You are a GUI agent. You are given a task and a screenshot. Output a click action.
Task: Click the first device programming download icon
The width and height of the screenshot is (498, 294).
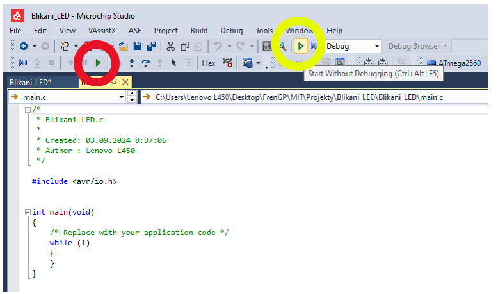[369, 61]
